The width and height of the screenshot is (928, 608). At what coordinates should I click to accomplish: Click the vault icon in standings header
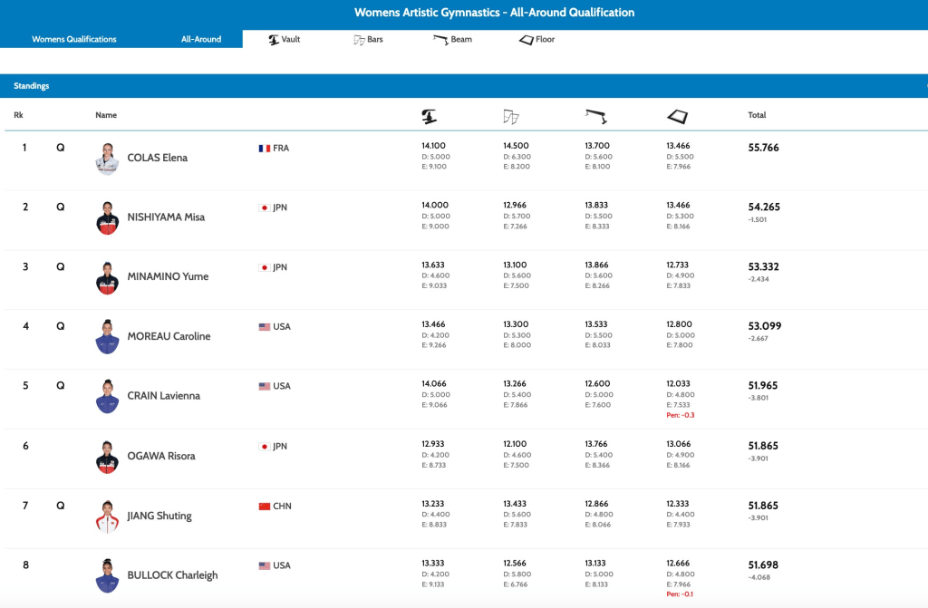pos(430,116)
